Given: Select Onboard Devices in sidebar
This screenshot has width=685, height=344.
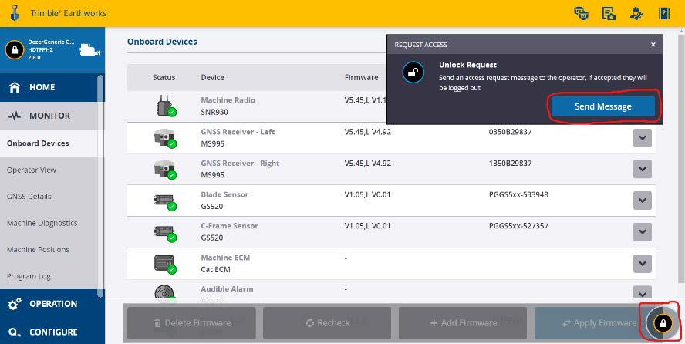Looking at the screenshot, I should 49,143.
